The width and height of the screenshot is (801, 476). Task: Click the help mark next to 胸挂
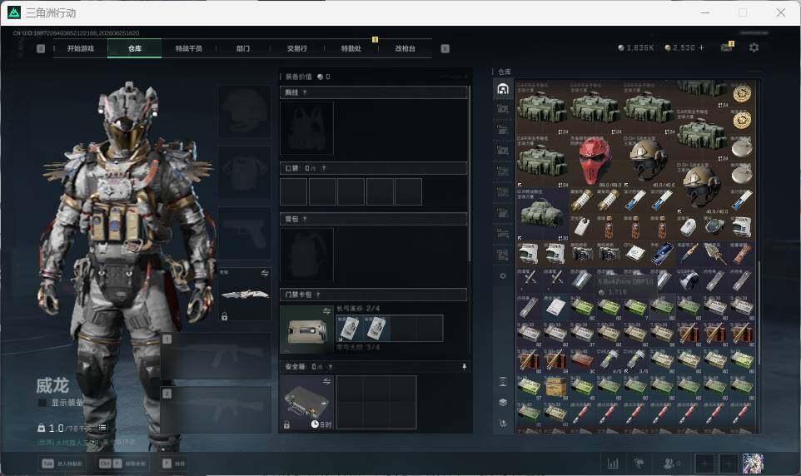pos(305,92)
